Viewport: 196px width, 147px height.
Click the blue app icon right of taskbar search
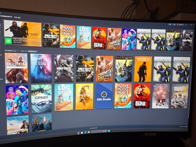coord(109,131)
